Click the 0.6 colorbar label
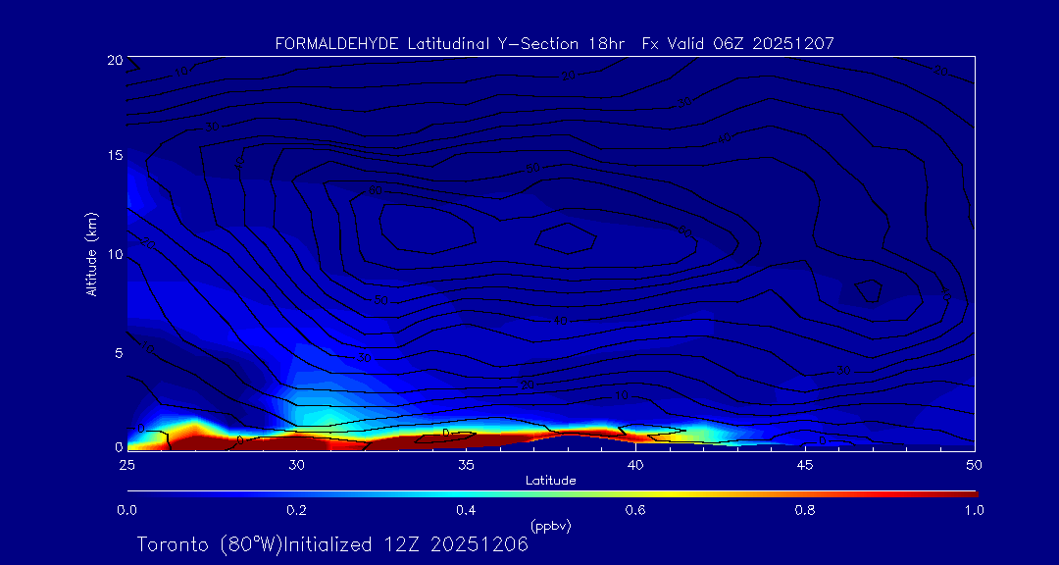Screen dimensions: 1059x565 tap(636, 510)
